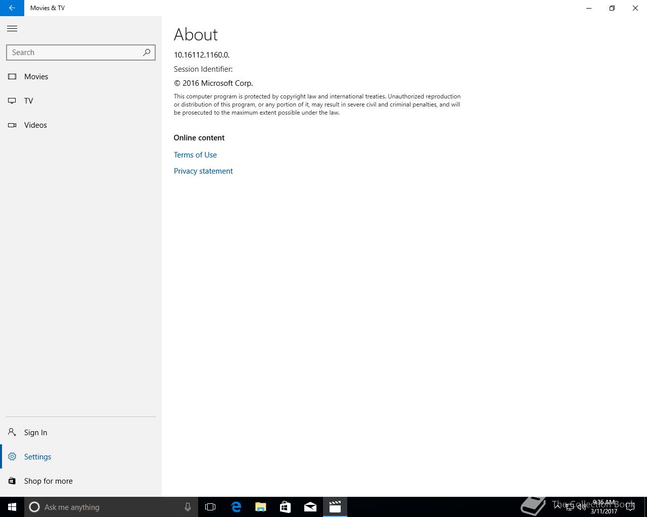Click the Movies & TV taskbar icon
The image size is (647, 517).
335,507
